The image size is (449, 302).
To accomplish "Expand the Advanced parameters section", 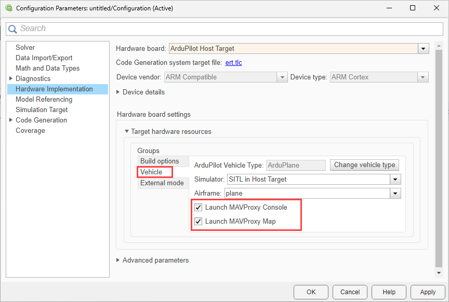I will 118,260.
